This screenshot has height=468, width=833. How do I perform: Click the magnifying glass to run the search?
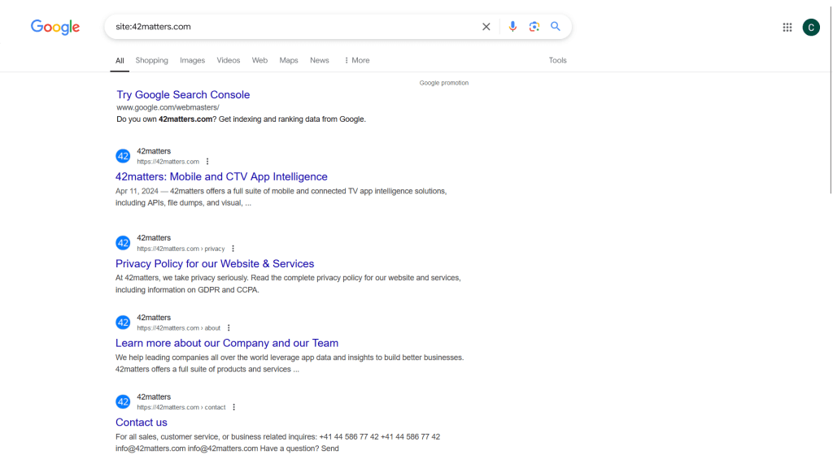(556, 26)
